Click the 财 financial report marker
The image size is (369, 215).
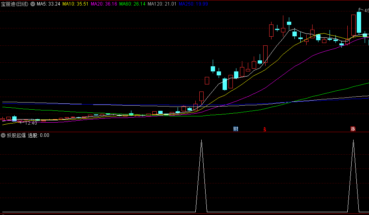(x=236, y=129)
